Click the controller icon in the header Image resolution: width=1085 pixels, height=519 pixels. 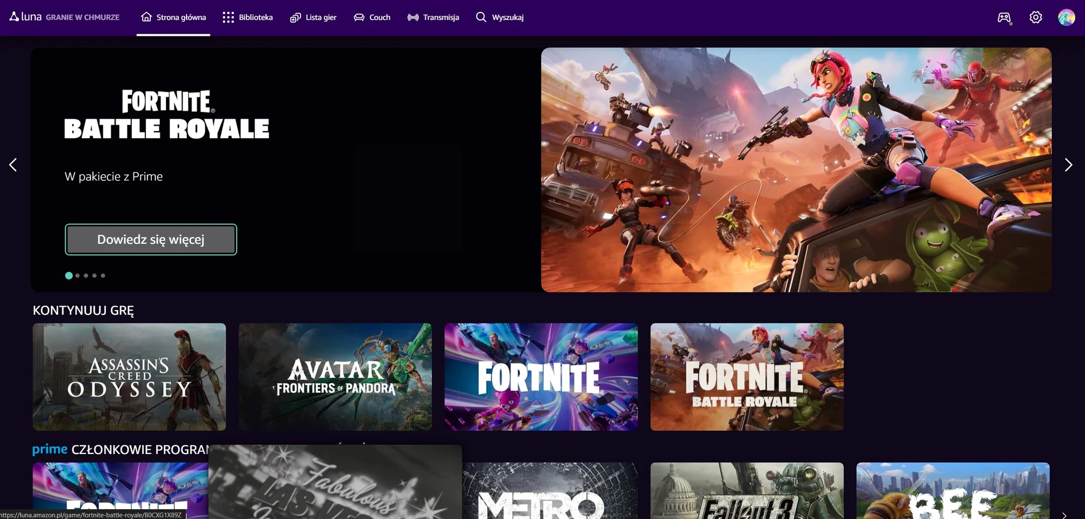click(1004, 17)
